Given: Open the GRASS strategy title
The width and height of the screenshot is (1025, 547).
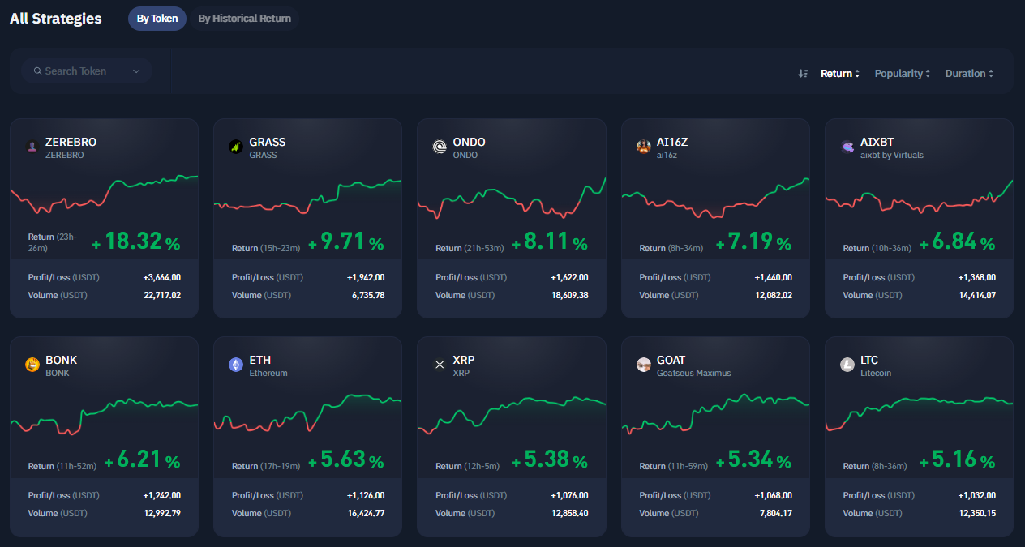Looking at the screenshot, I should click(268, 142).
